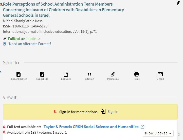Image resolution: width=183 pixels, height=140 pixels.
Task: Click the Fulltext available link
Action: (x=22, y=39)
